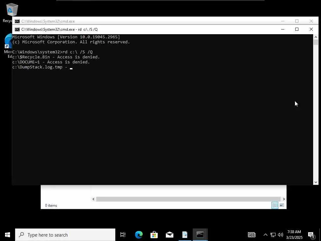Screen dimensions: 321x241
Task: Show hidden system tray icons
Action: [265, 235]
